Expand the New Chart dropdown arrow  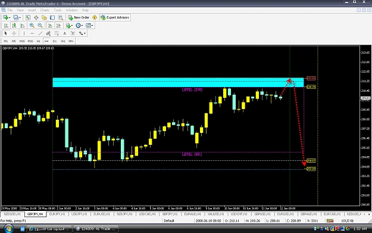point(10,17)
